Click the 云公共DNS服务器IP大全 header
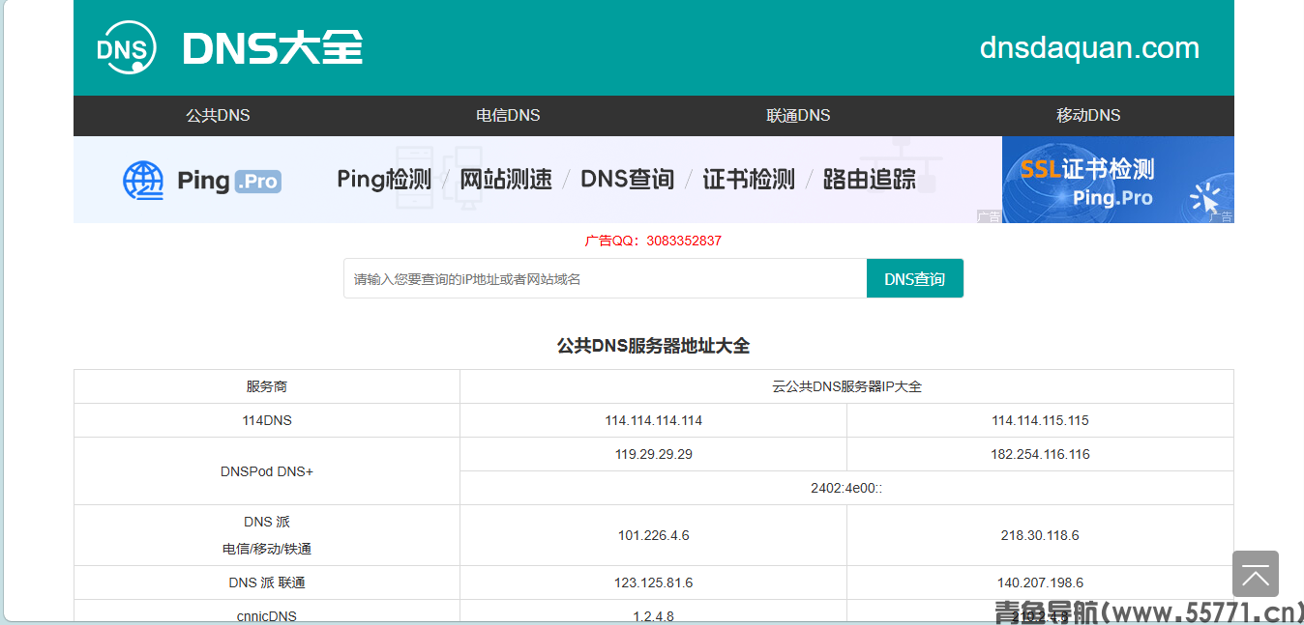This screenshot has width=1304, height=625. [x=846, y=386]
